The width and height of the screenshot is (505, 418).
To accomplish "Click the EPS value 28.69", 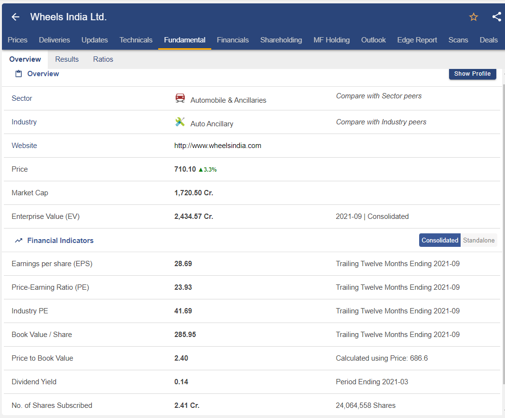I will click(183, 264).
